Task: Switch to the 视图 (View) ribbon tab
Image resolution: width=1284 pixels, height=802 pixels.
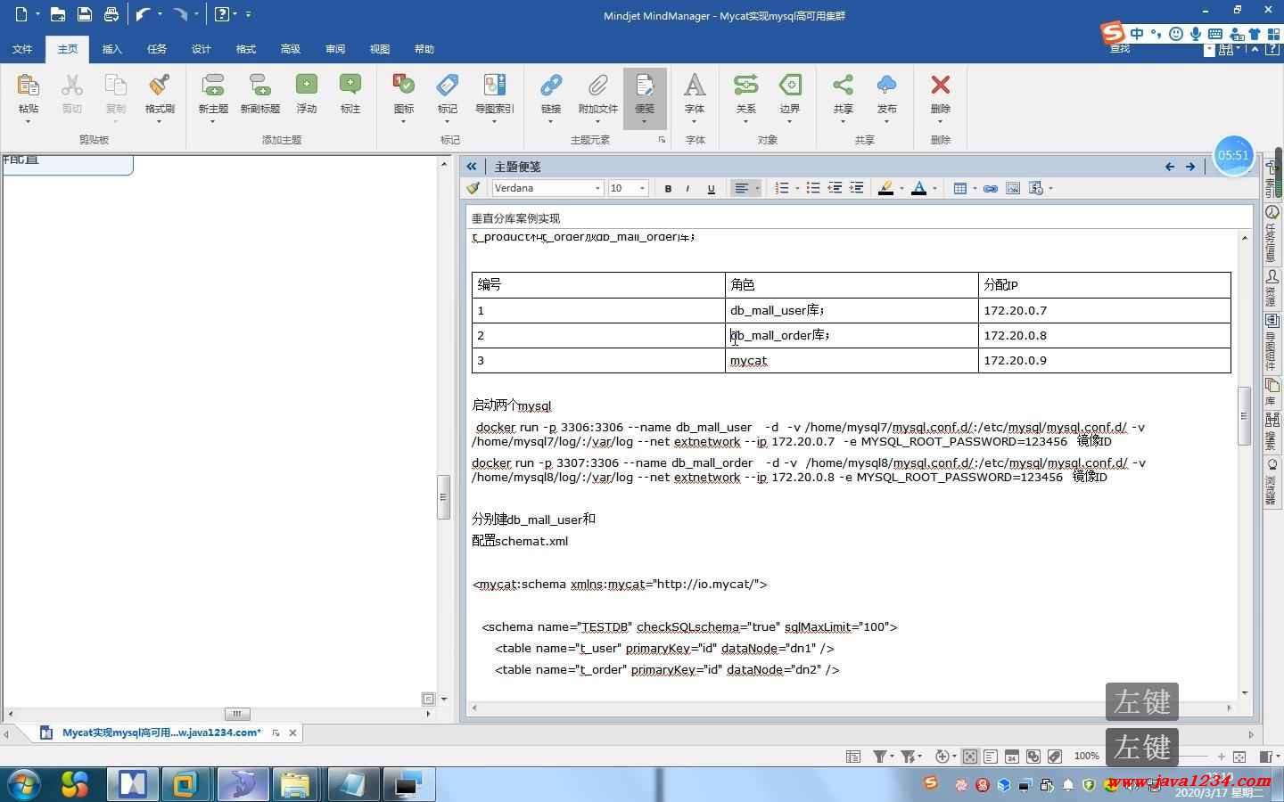Action: click(x=380, y=49)
